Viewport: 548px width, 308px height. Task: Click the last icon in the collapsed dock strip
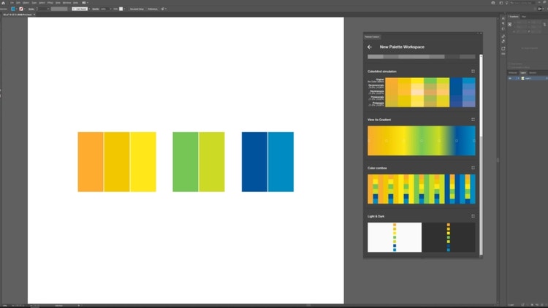(503, 54)
